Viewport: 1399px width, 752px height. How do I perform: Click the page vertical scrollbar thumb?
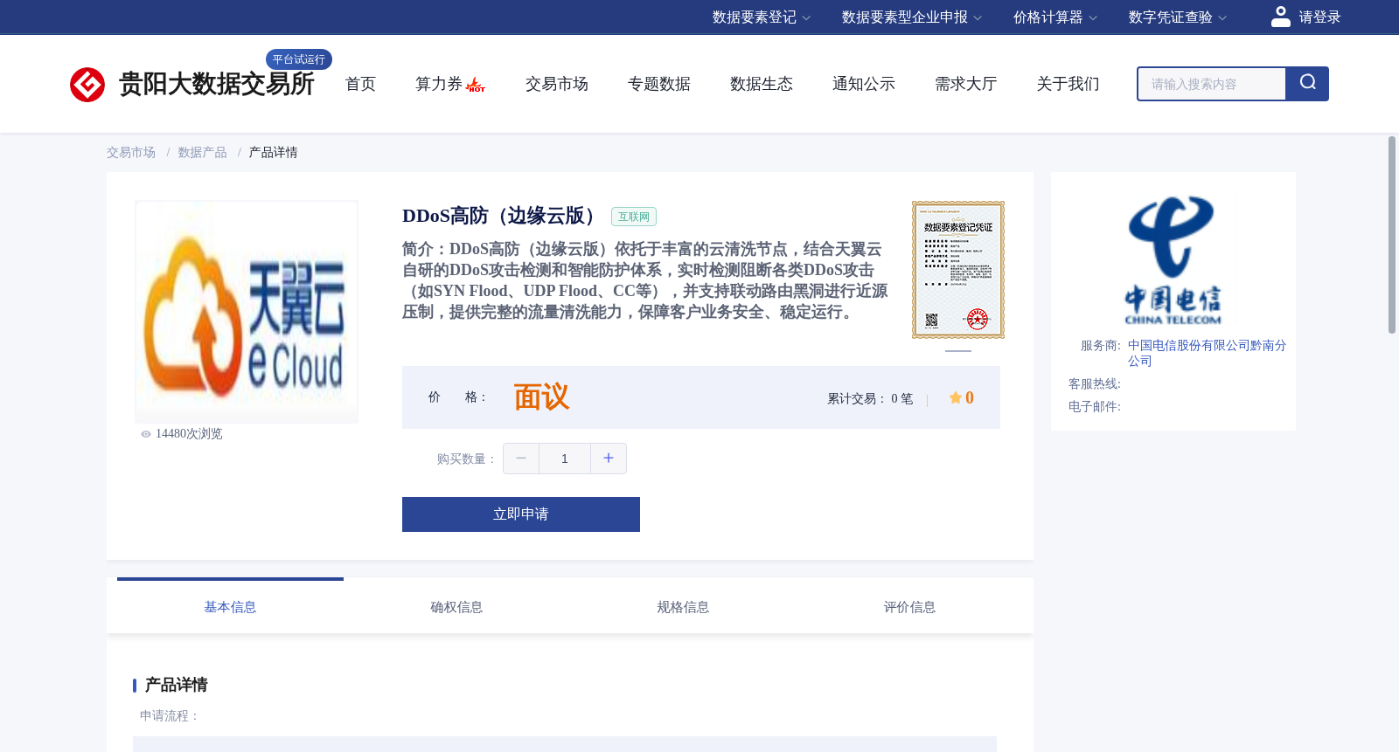coord(1392,234)
